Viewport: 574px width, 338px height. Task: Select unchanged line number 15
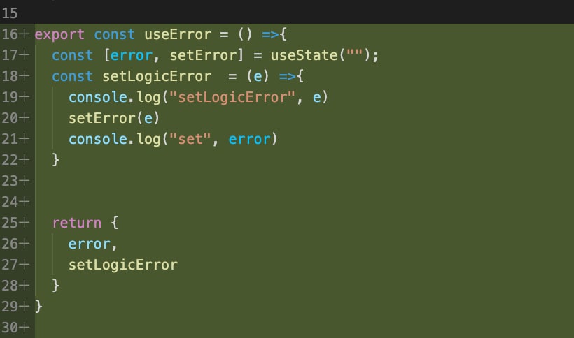tap(11, 13)
